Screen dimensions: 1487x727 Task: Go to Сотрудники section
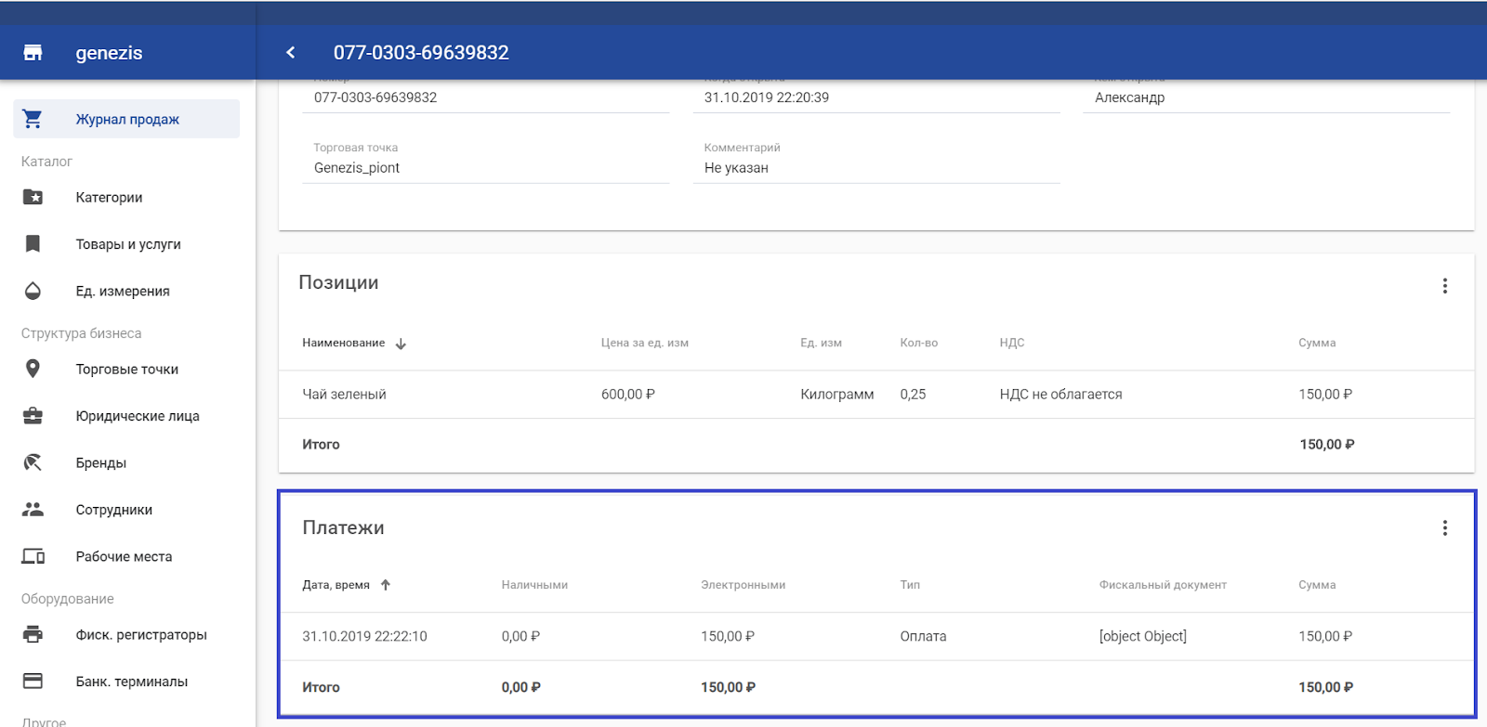coord(113,510)
